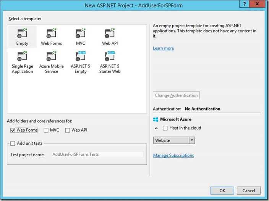Image resolution: width=269 pixels, height=201 pixels.
Task: Enable Web API folders and references
Action: click(68, 130)
